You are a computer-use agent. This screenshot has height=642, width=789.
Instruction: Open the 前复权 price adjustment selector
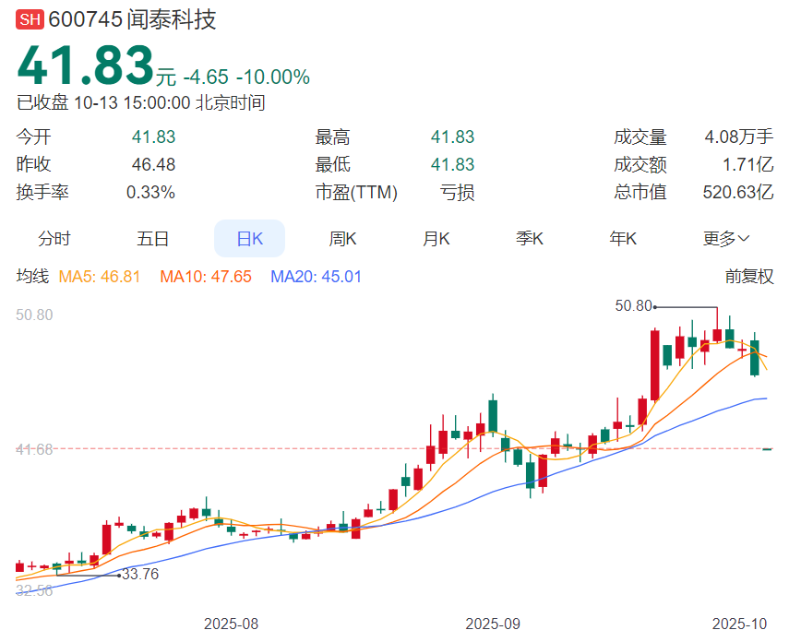[x=748, y=276]
